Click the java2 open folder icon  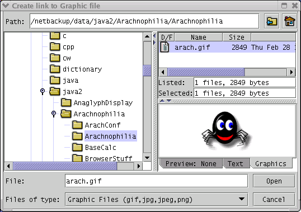coord(55,91)
